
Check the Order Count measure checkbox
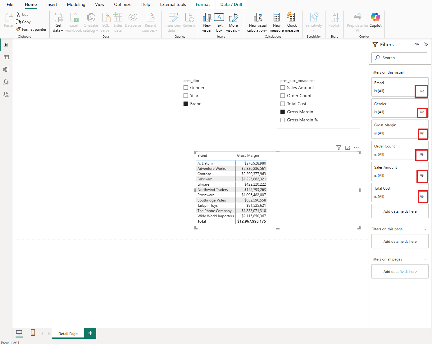click(283, 96)
